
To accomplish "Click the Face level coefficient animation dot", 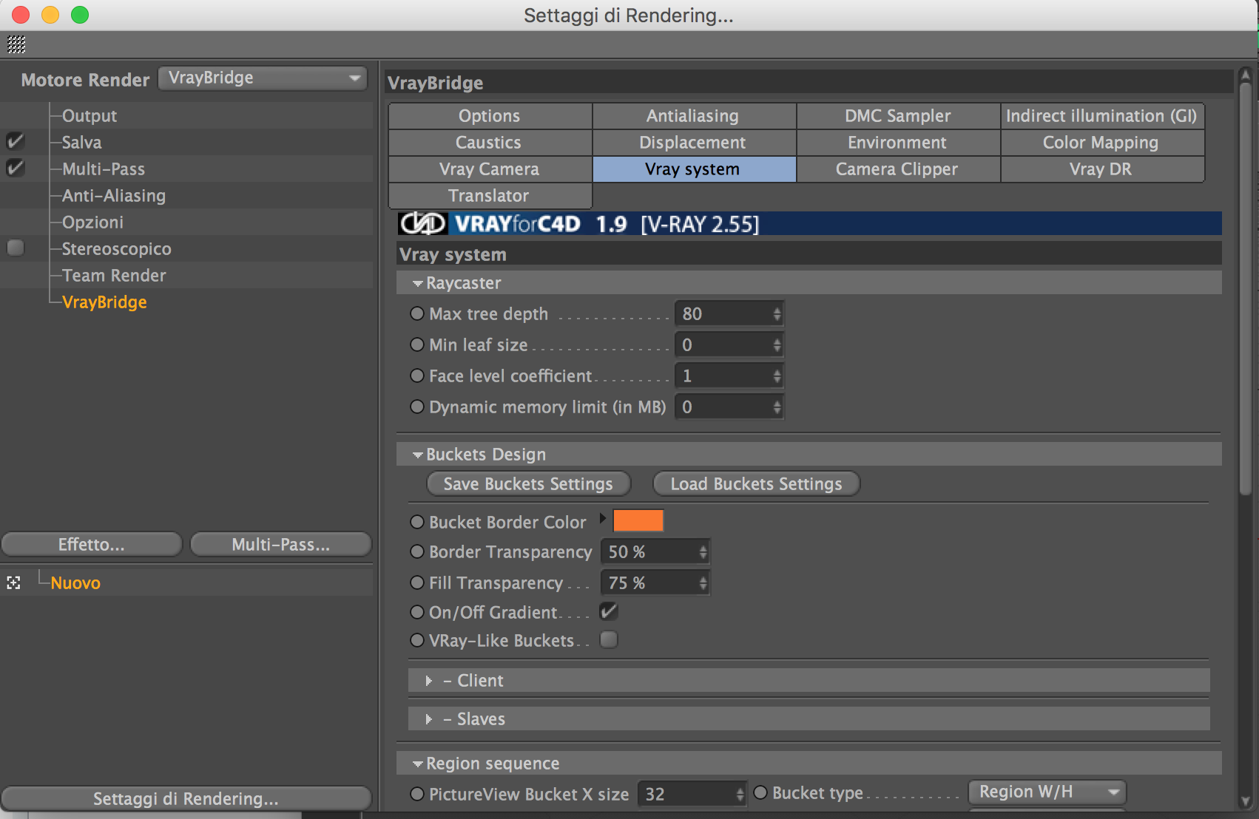I will 417,375.
